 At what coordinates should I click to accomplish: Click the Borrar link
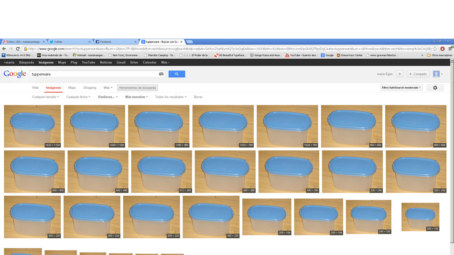(x=198, y=97)
